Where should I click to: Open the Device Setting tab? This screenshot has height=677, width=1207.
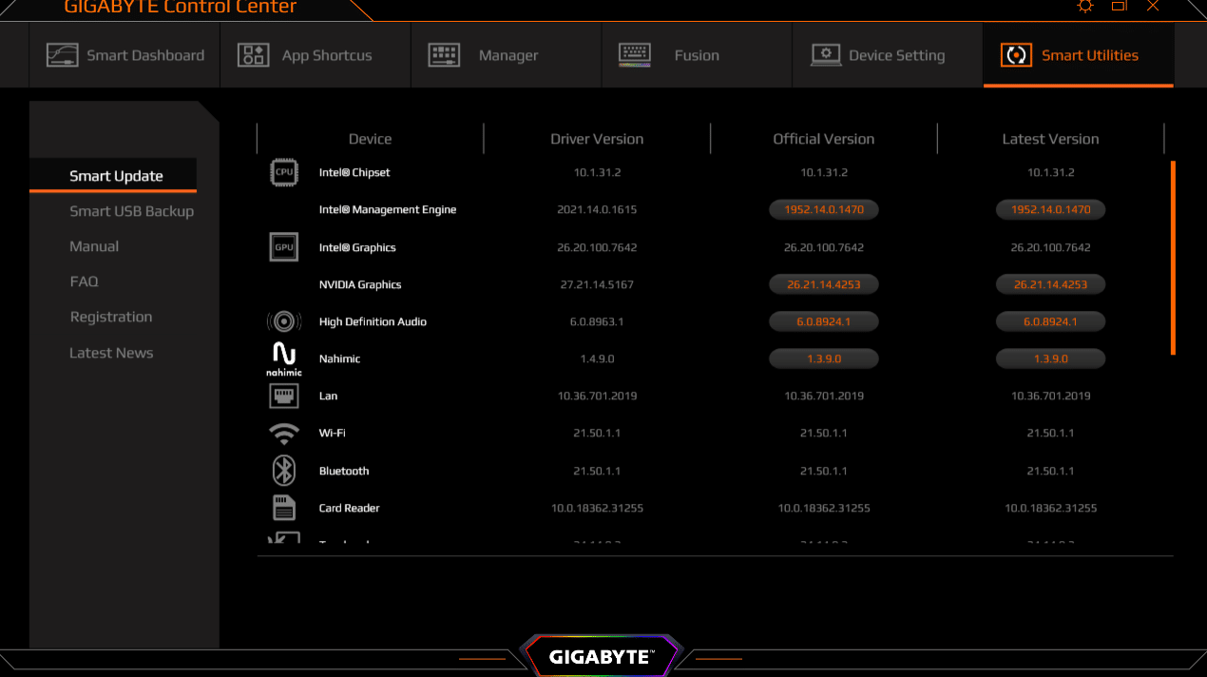887,55
